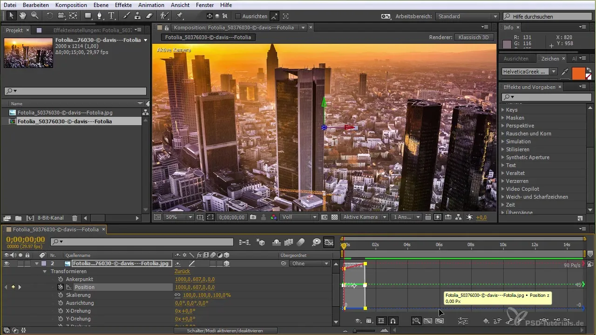Open the Effekte menu

point(124,5)
